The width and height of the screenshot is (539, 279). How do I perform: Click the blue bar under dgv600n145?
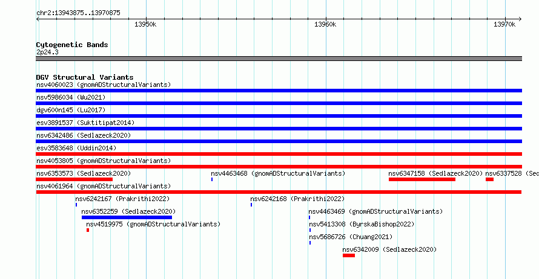tap(279, 116)
